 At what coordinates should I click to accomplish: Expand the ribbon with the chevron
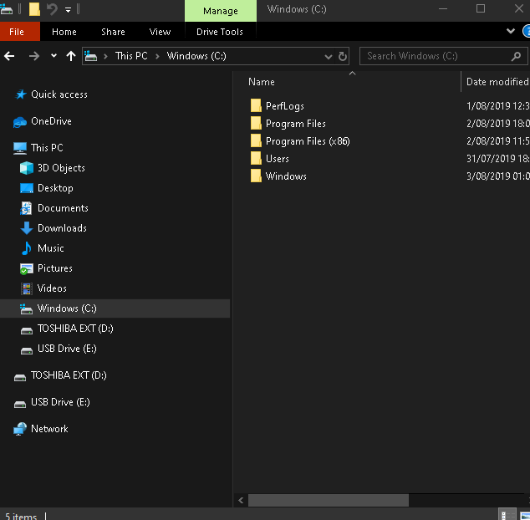tap(511, 31)
